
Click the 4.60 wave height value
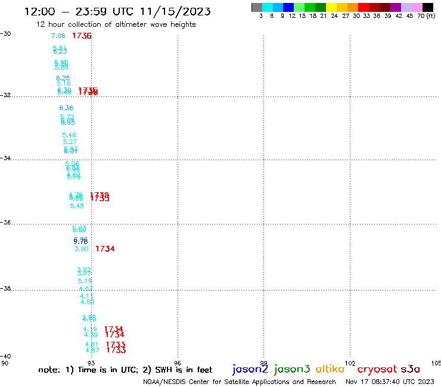click(88, 302)
